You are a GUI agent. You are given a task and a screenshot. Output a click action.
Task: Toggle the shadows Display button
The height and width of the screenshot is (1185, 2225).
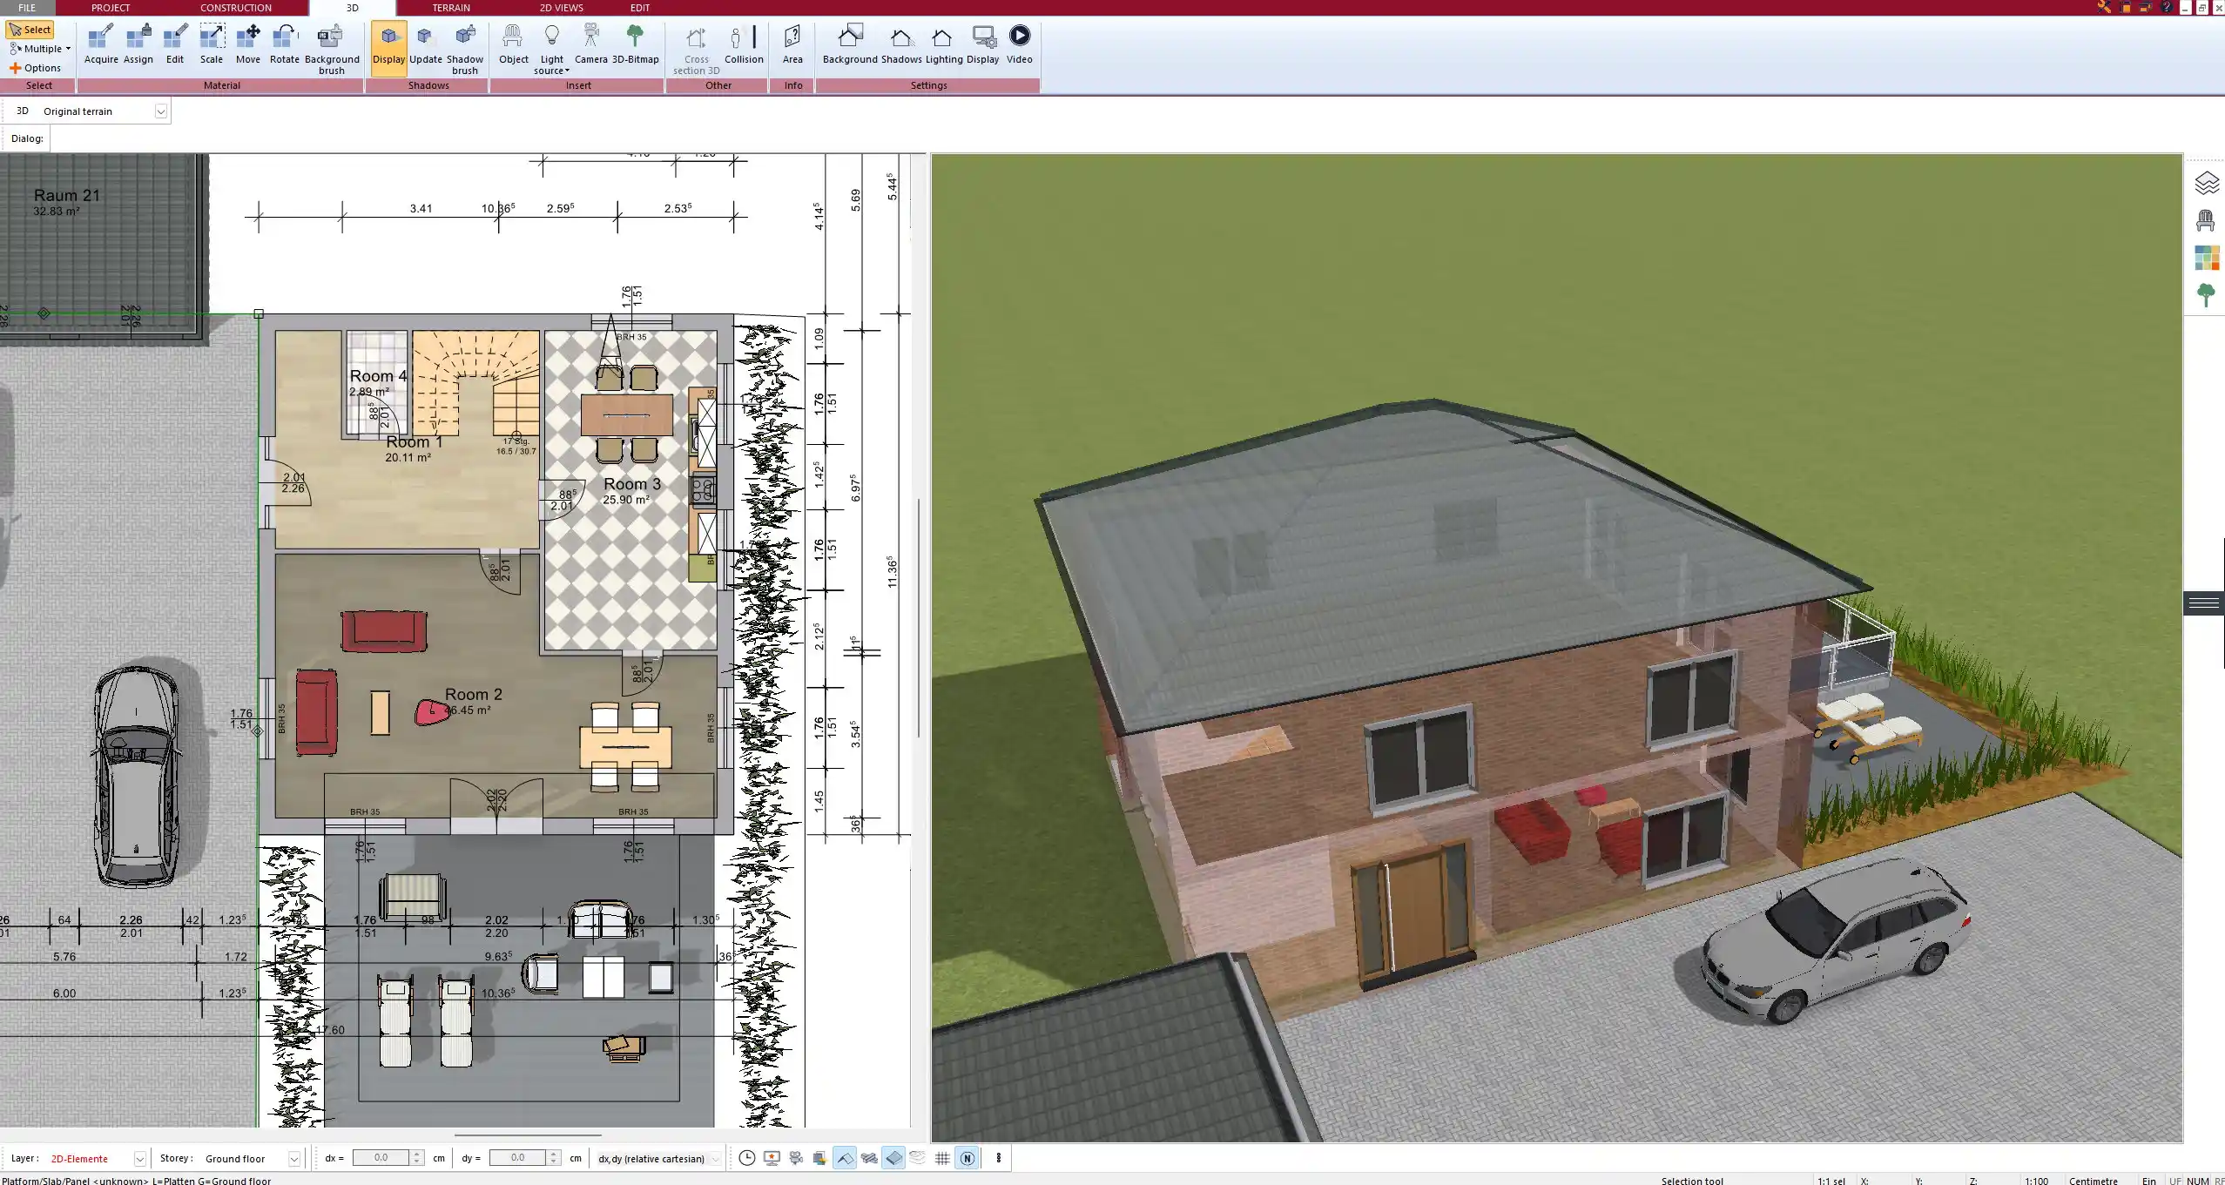pos(389,48)
